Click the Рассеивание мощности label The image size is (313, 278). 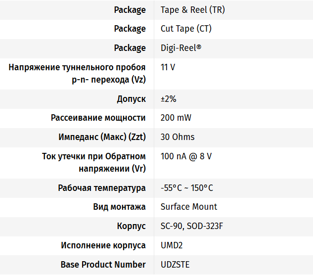(x=98, y=118)
